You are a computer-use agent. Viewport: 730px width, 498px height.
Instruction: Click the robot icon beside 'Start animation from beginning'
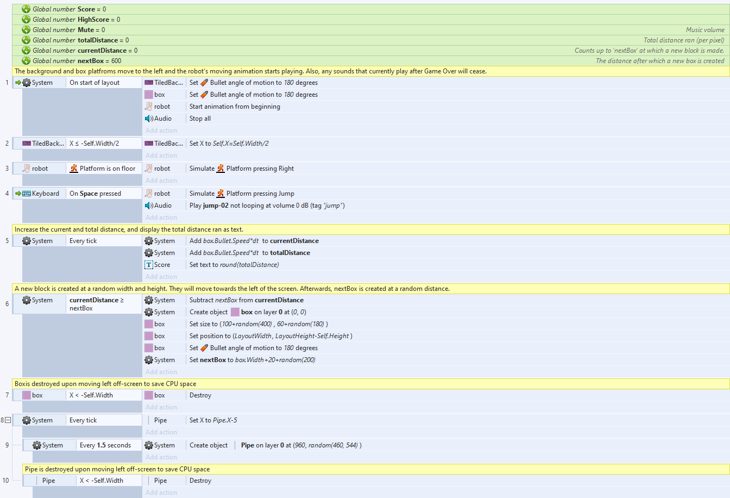149,107
